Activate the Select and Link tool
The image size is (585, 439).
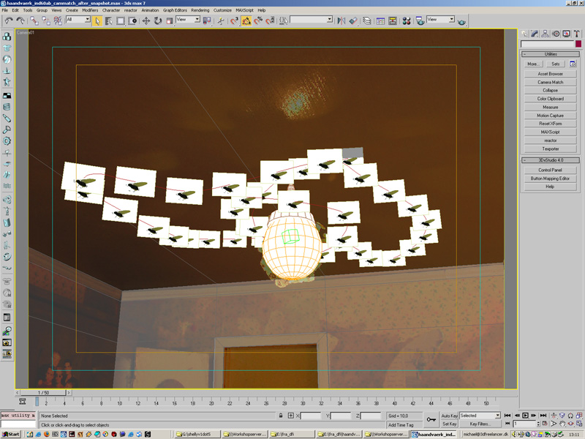[34, 20]
